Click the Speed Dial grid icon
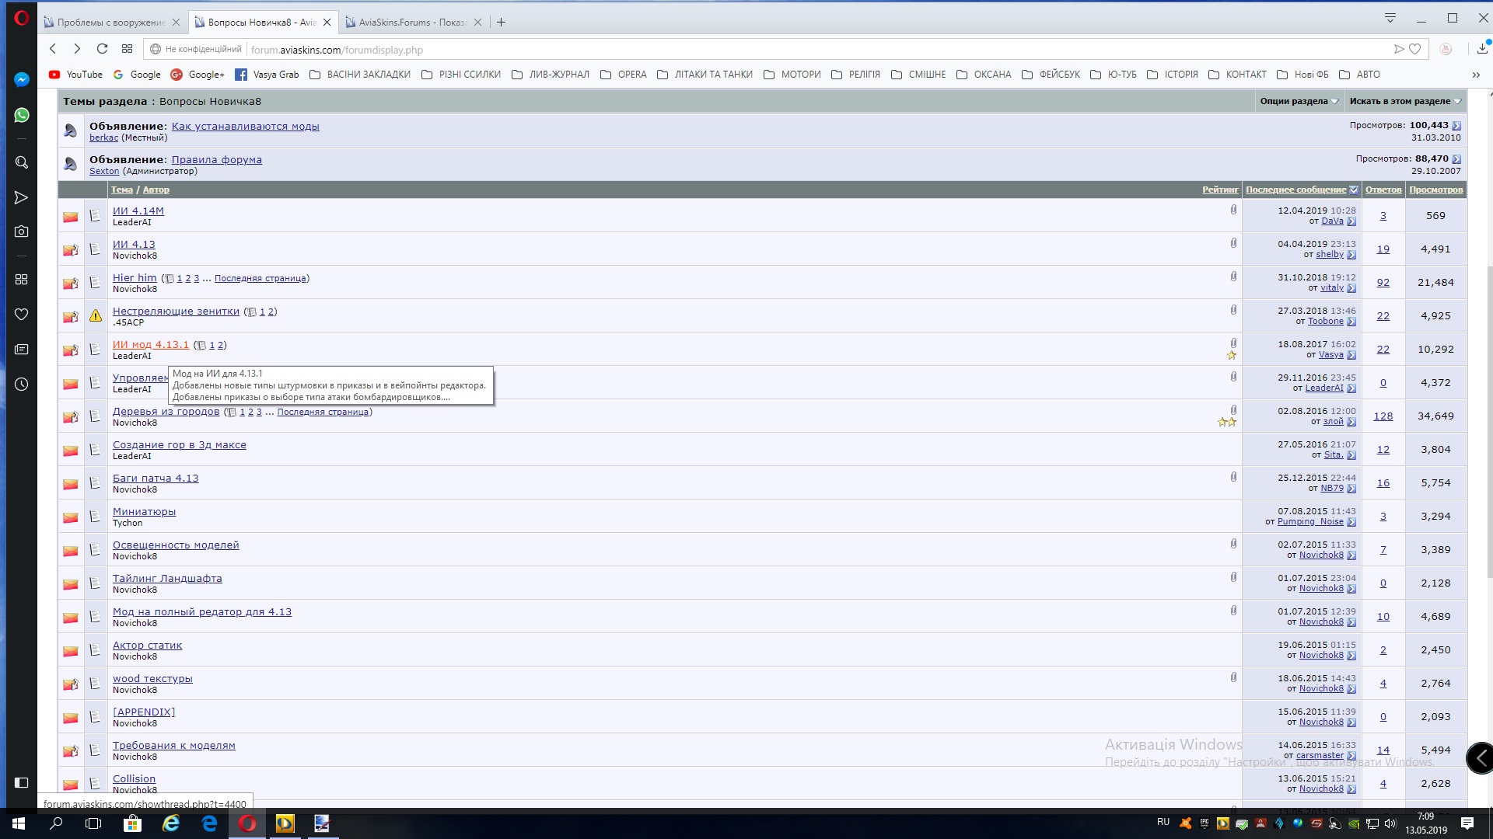The width and height of the screenshot is (1493, 839). pyautogui.click(x=128, y=49)
